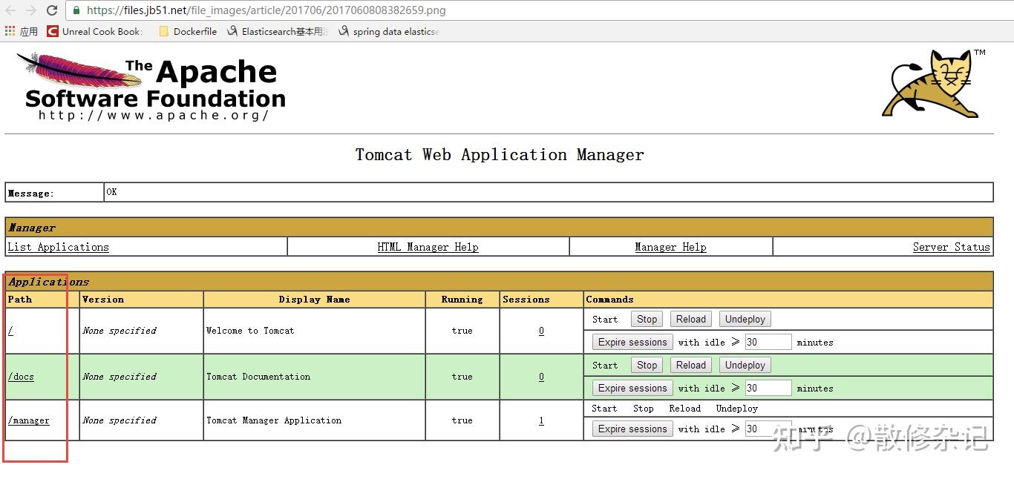Click the Tomcat cat logo
1014x479 pixels.
934,83
